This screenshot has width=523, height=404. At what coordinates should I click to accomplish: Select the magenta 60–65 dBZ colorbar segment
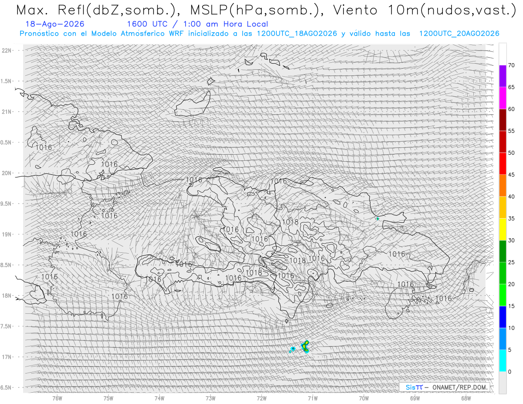[x=503, y=98]
